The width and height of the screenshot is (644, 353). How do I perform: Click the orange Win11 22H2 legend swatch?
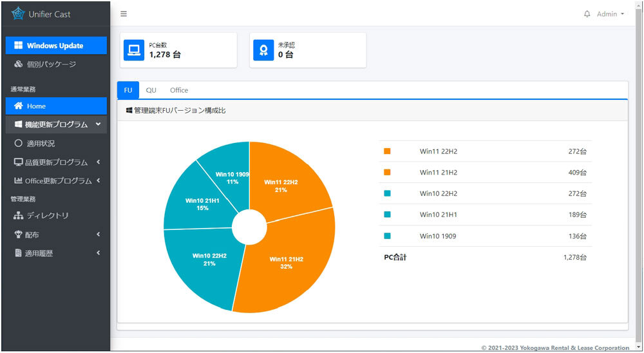coord(387,151)
